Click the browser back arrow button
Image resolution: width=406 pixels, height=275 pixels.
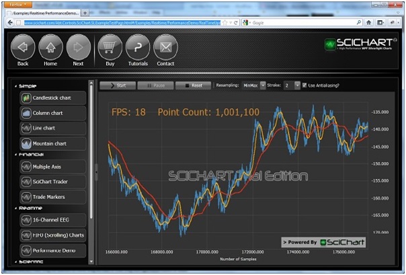(x=10, y=23)
